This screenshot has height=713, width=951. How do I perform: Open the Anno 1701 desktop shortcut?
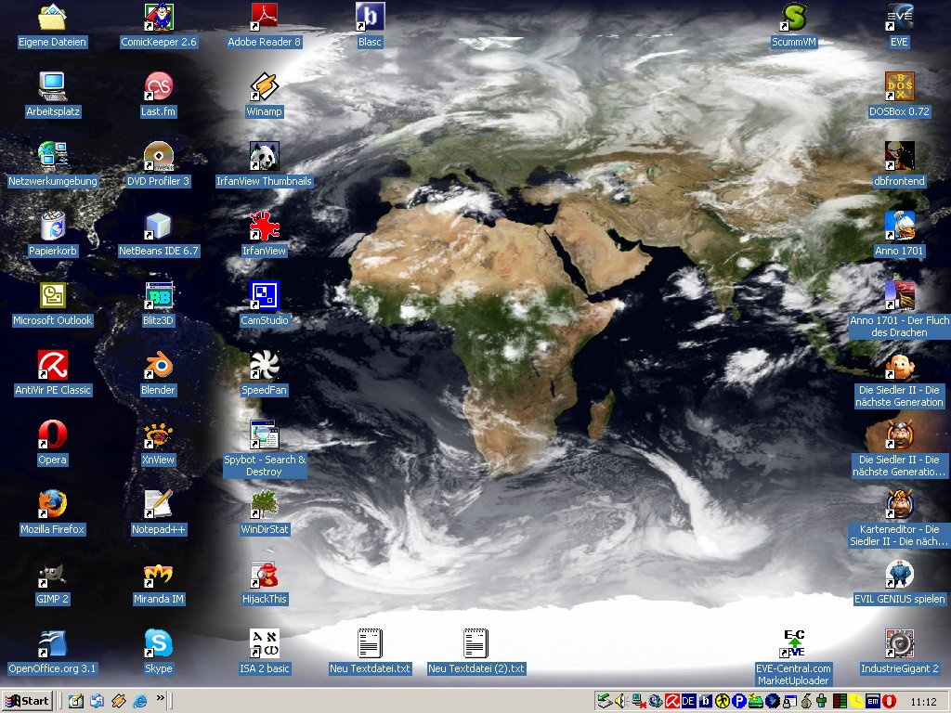tap(899, 227)
